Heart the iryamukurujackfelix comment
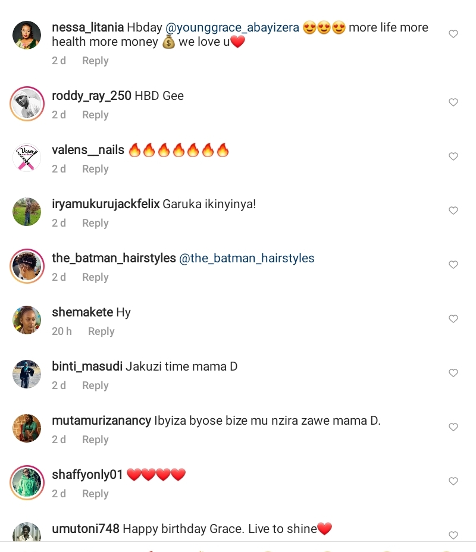476x552 pixels. click(453, 211)
